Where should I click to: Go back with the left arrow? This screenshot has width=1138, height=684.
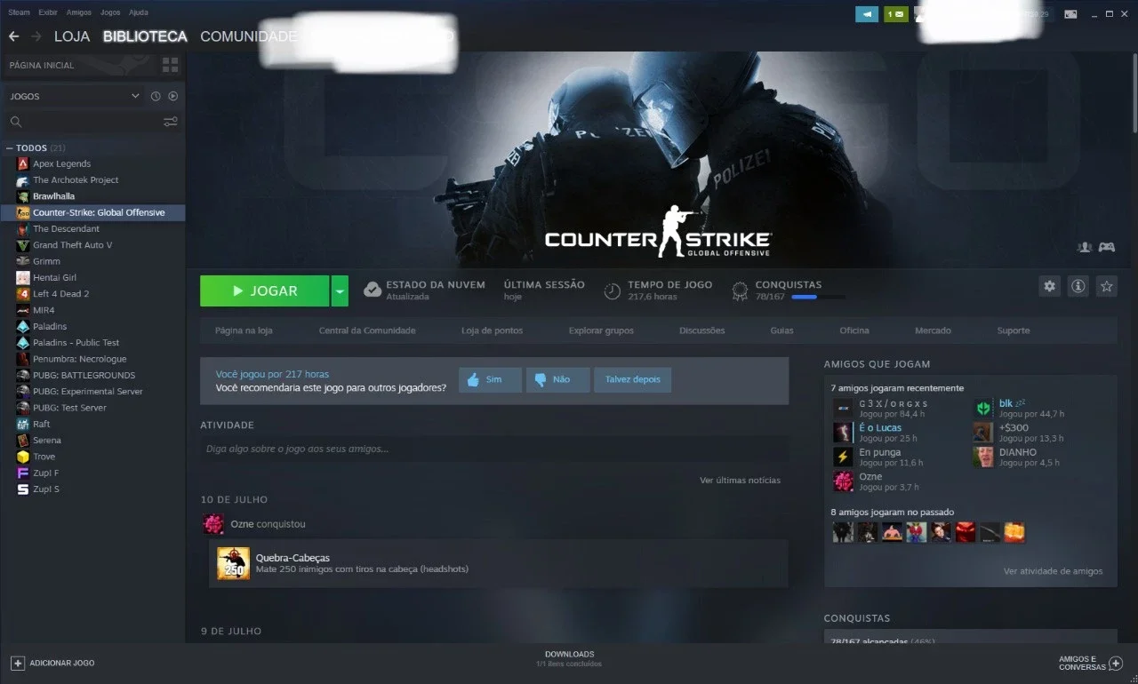13,36
